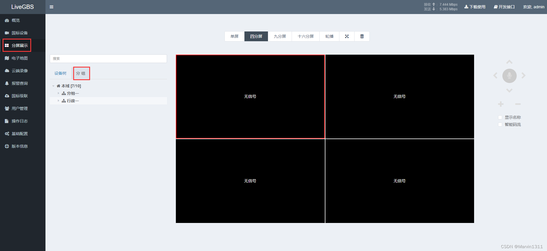Collapse the 本域 [7/10] tree node
This screenshot has width=547, height=251.
point(53,86)
